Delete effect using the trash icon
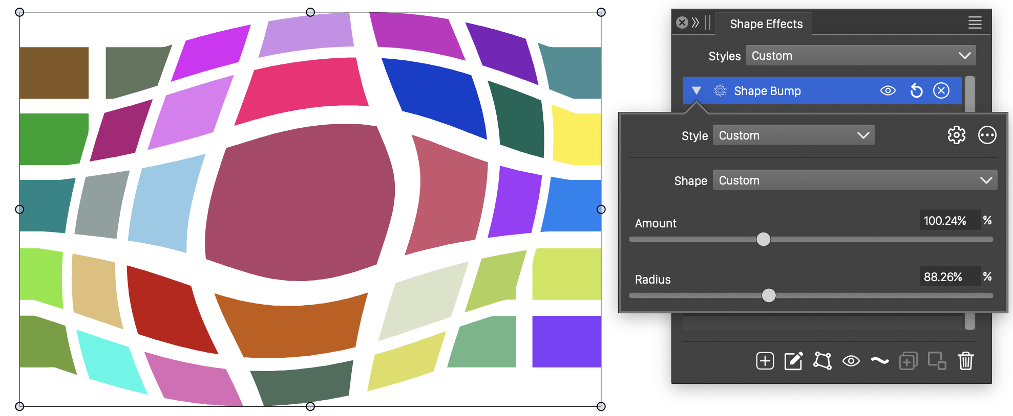 click(x=965, y=361)
